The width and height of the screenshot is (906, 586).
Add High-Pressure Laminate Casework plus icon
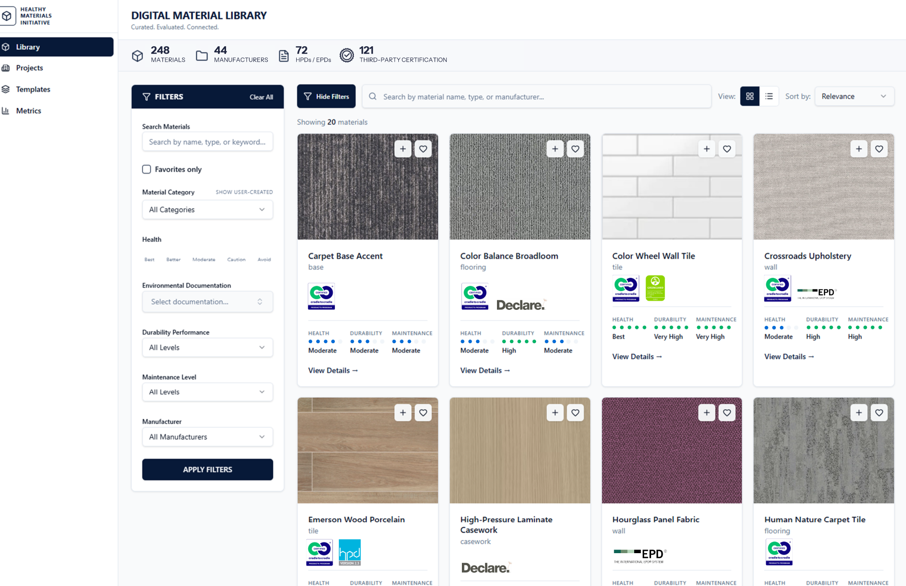point(555,412)
